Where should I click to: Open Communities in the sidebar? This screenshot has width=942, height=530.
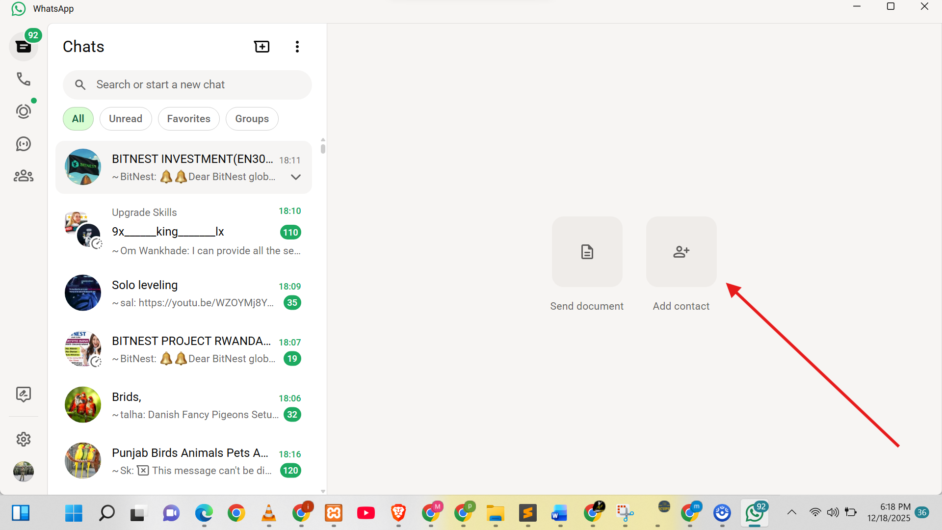[23, 176]
